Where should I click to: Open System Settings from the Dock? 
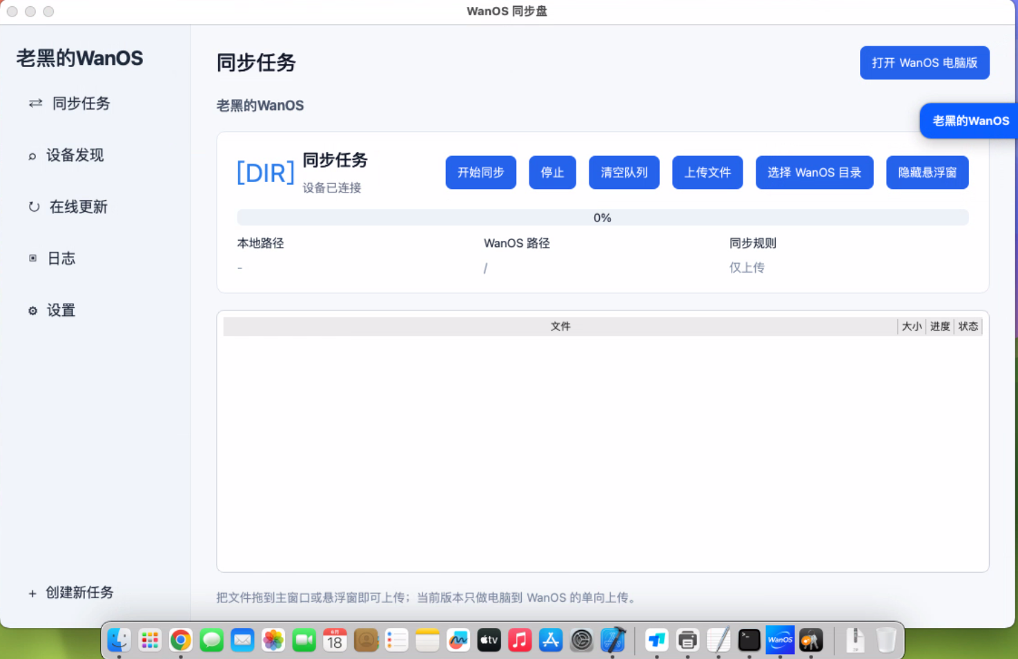coord(582,640)
